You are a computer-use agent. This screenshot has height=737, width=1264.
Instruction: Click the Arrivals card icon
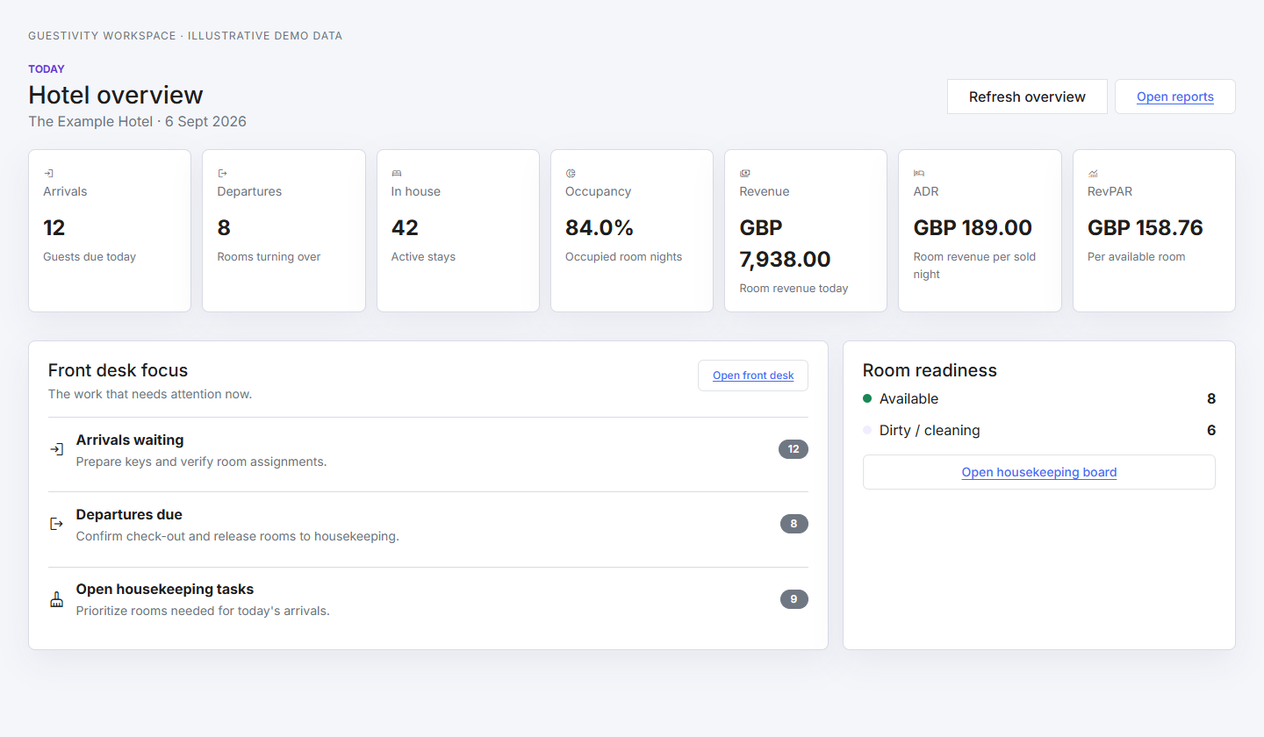pyautogui.click(x=48, y=174)
